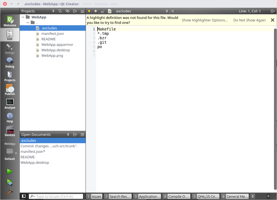Switch to WebApp.desktop open document
This screenshot has height=200, width=277.
click(53, 162)
